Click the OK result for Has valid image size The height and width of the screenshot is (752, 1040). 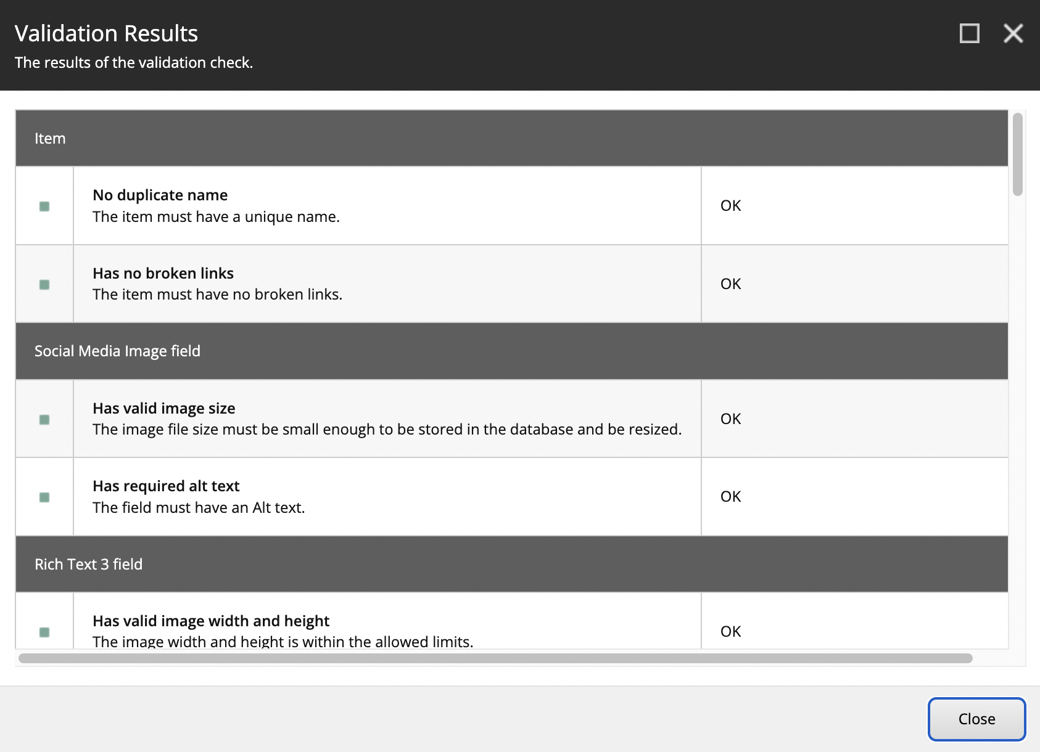730,419
